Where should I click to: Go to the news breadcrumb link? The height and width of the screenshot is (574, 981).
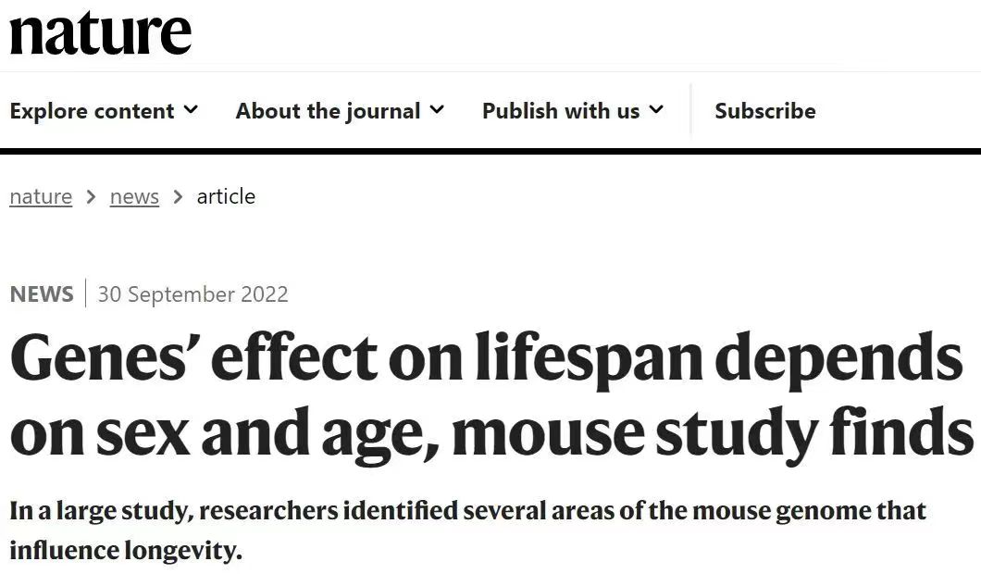(134, 196)
